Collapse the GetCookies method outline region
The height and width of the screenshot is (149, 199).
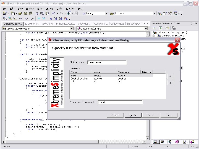click(x=6, y=79)
